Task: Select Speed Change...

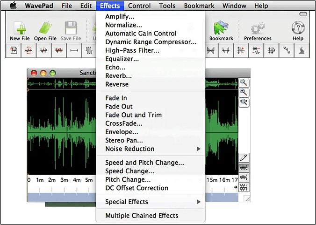Action: pyautogui.click(x=151, y=171)
